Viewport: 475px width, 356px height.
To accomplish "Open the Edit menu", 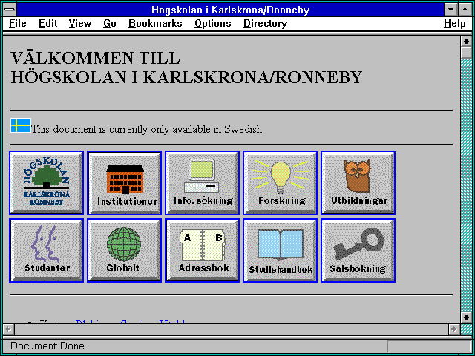I will coord(47,24).
